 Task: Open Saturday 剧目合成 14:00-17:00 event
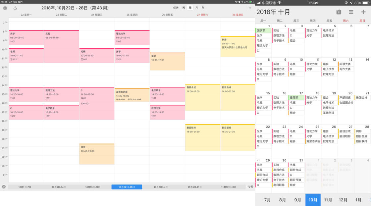point(202,97)
